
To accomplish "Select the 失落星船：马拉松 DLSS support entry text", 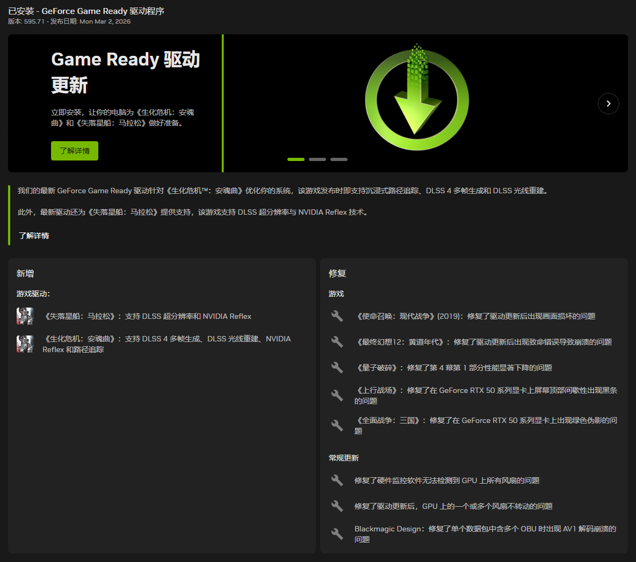I will coord(147,317).
